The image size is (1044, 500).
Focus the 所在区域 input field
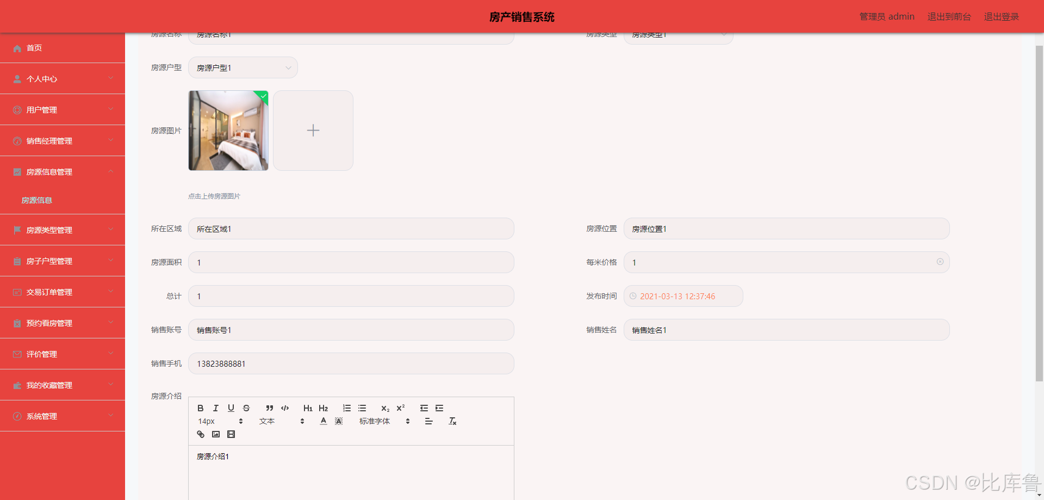[351, 229]
